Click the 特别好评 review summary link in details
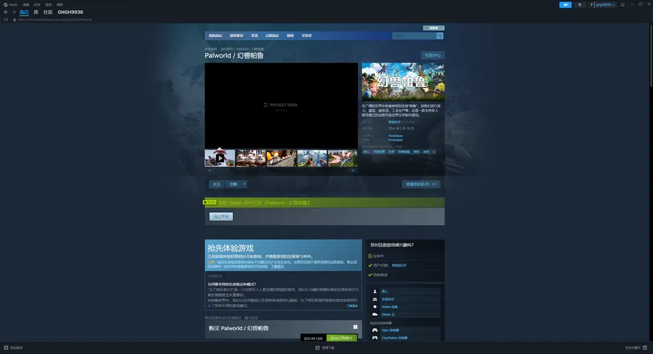653x354 pixels. click(394, 122)
